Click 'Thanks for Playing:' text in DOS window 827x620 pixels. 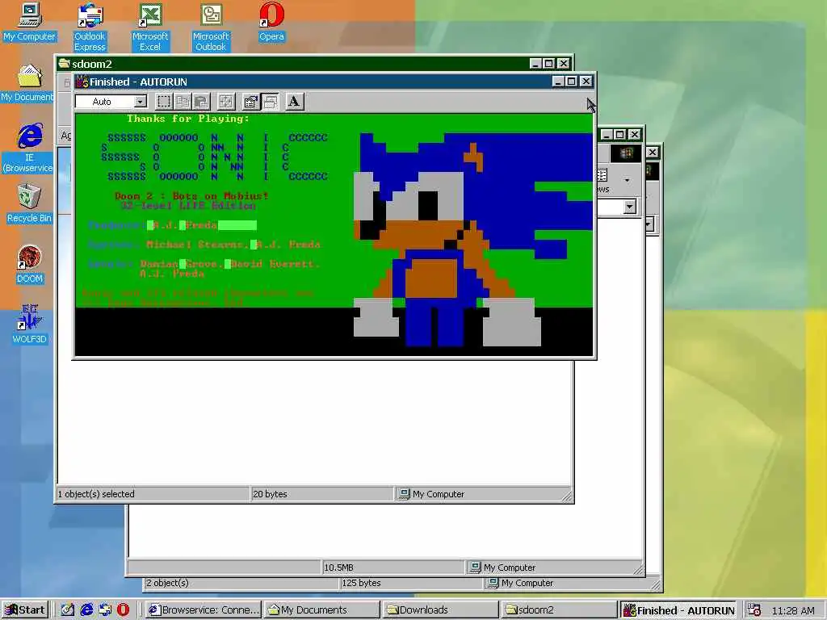187,119
